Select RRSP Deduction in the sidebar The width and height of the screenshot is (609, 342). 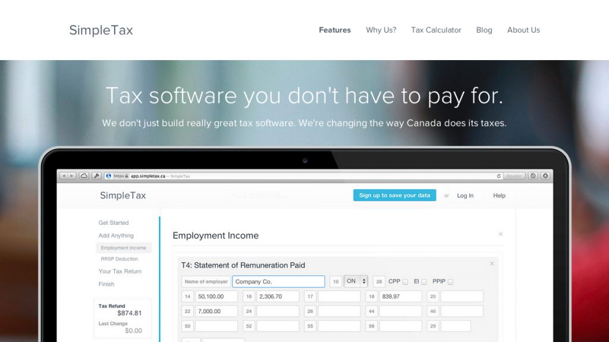point(119,259)
